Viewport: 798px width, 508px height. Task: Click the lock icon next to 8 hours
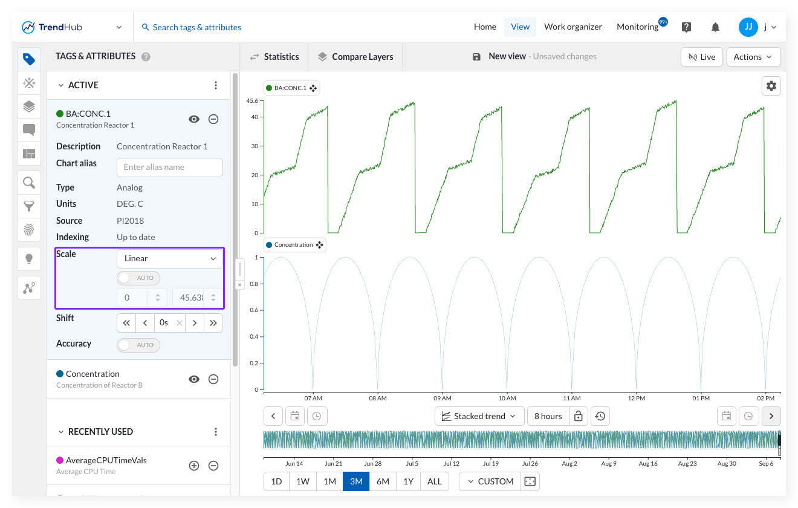click(x=579, y=416)
